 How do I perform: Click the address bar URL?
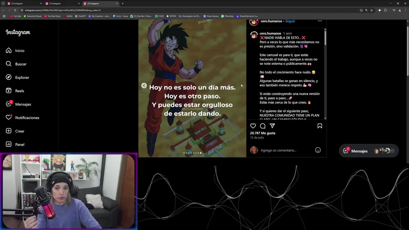pyautogui.click(x=63, y=10)
